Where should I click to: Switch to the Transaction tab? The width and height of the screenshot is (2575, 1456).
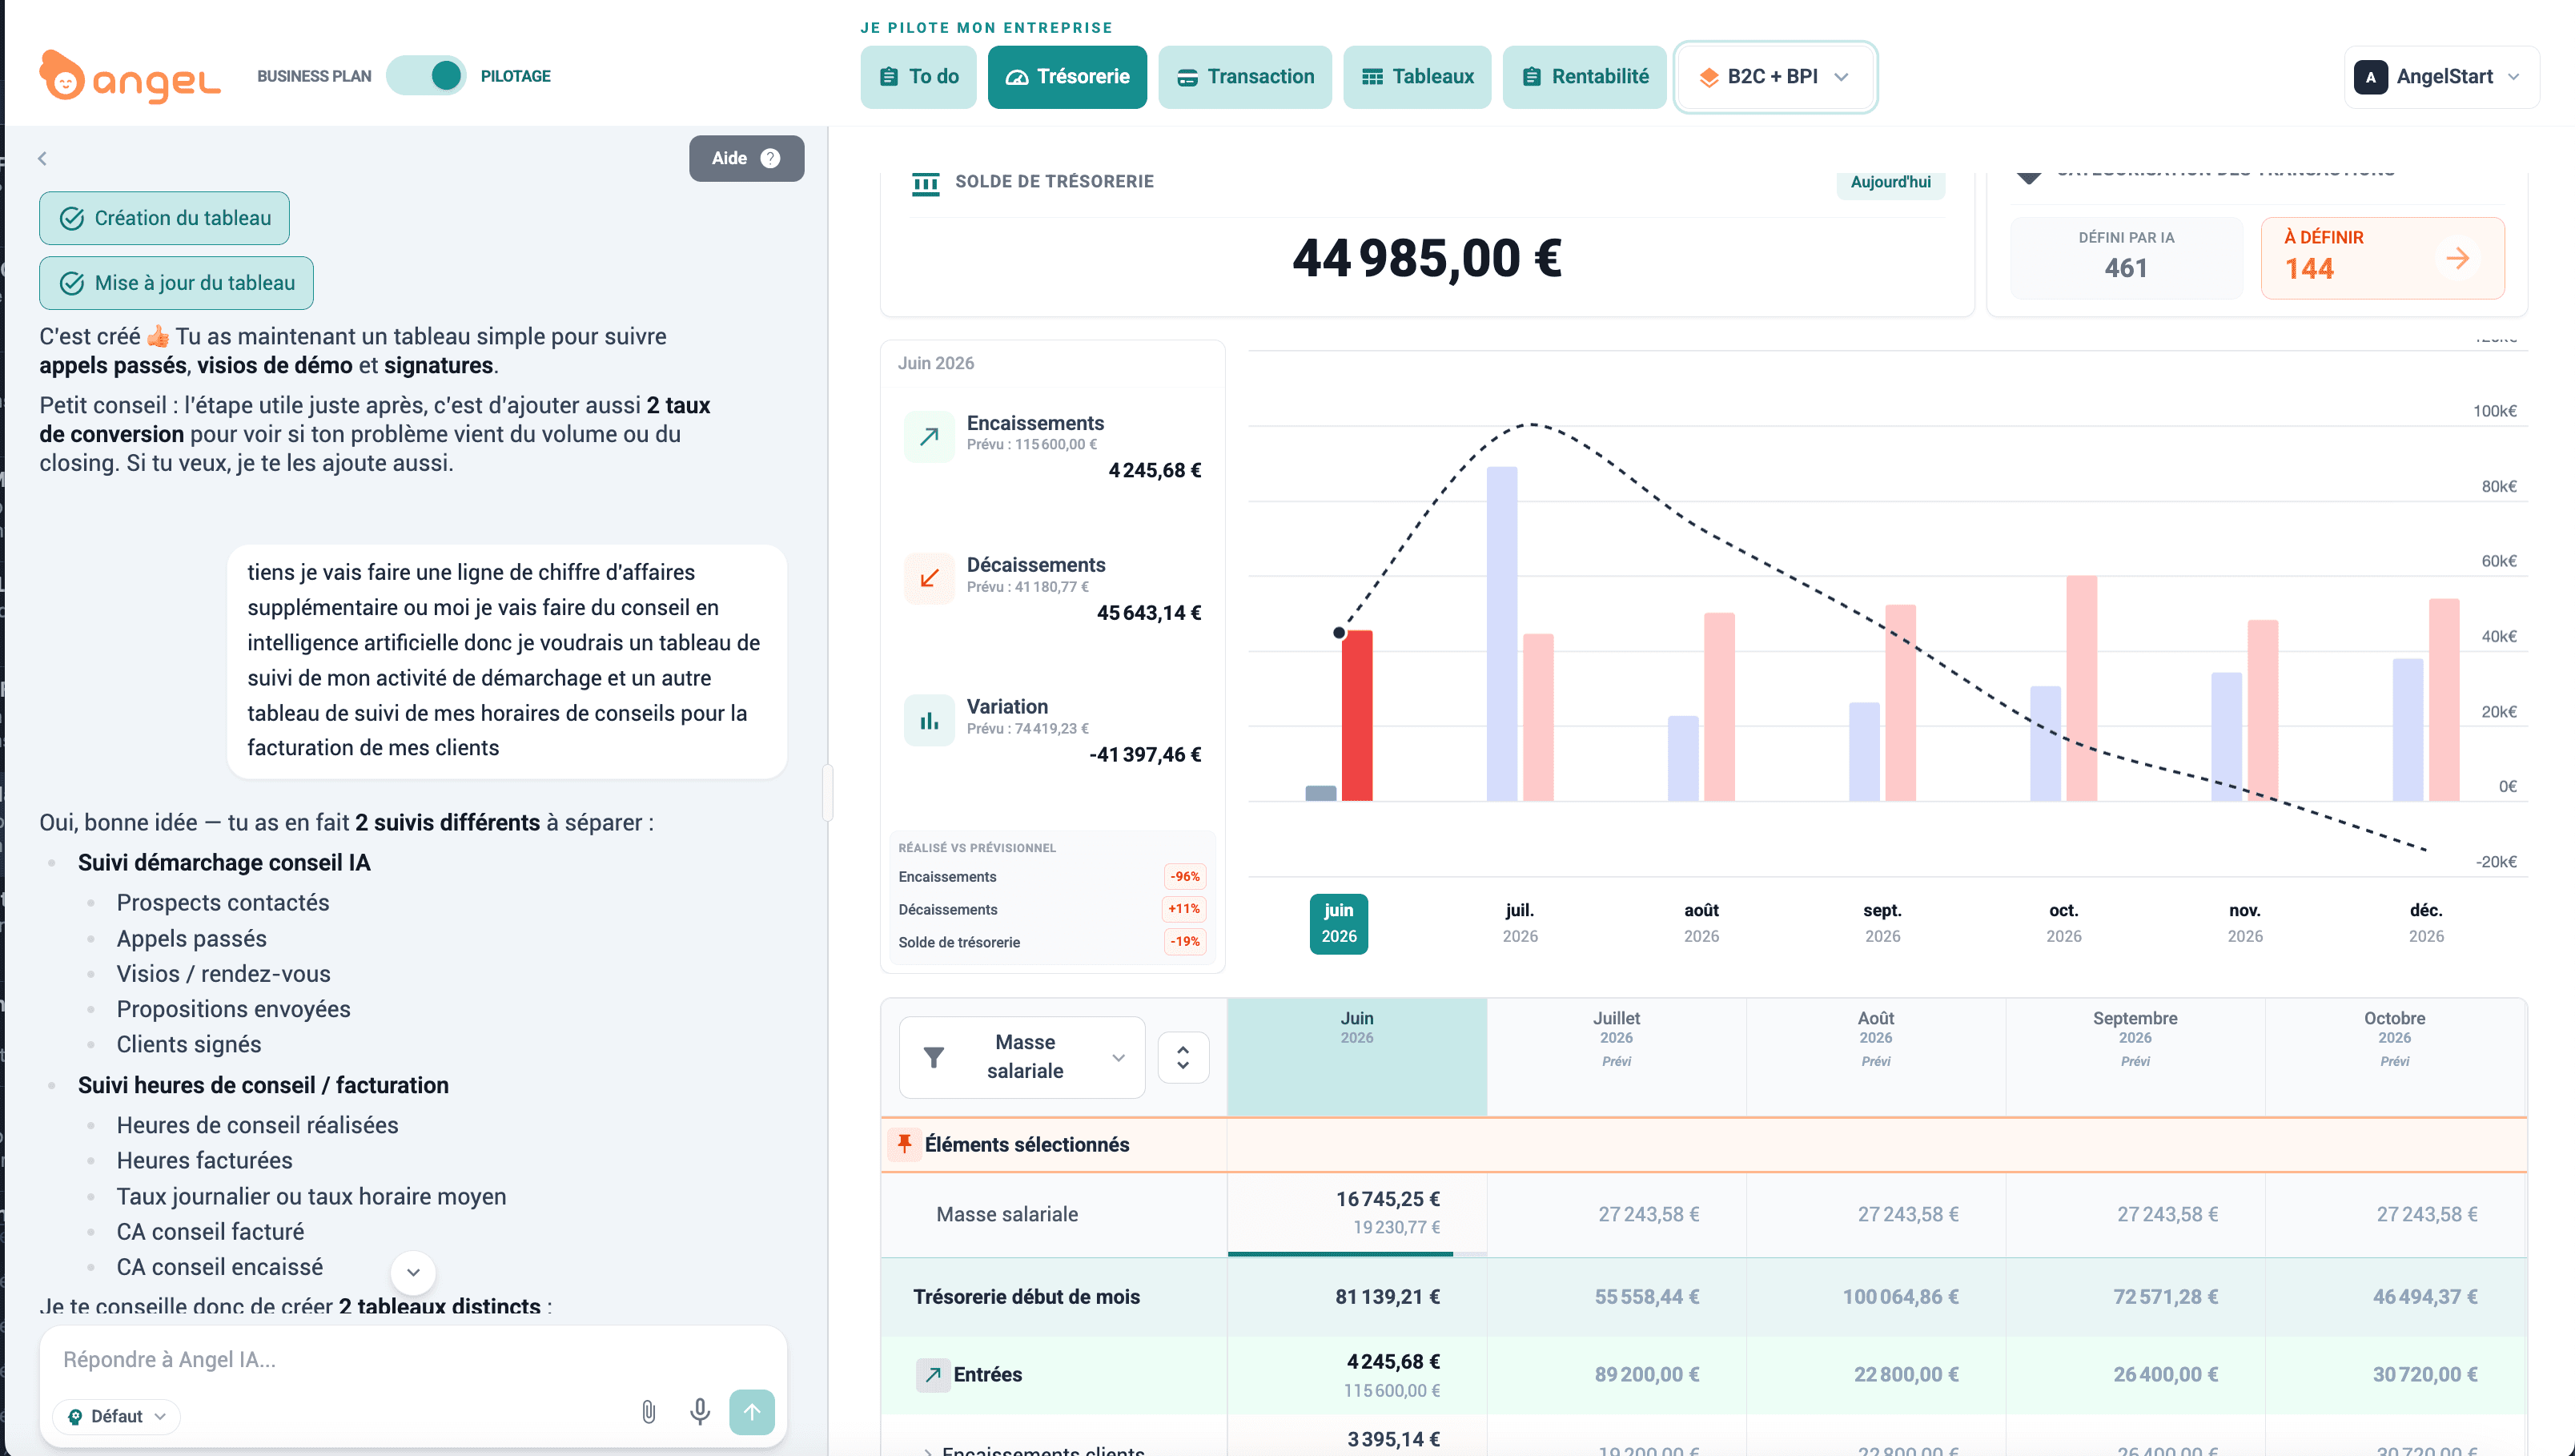coord(1244,76)
